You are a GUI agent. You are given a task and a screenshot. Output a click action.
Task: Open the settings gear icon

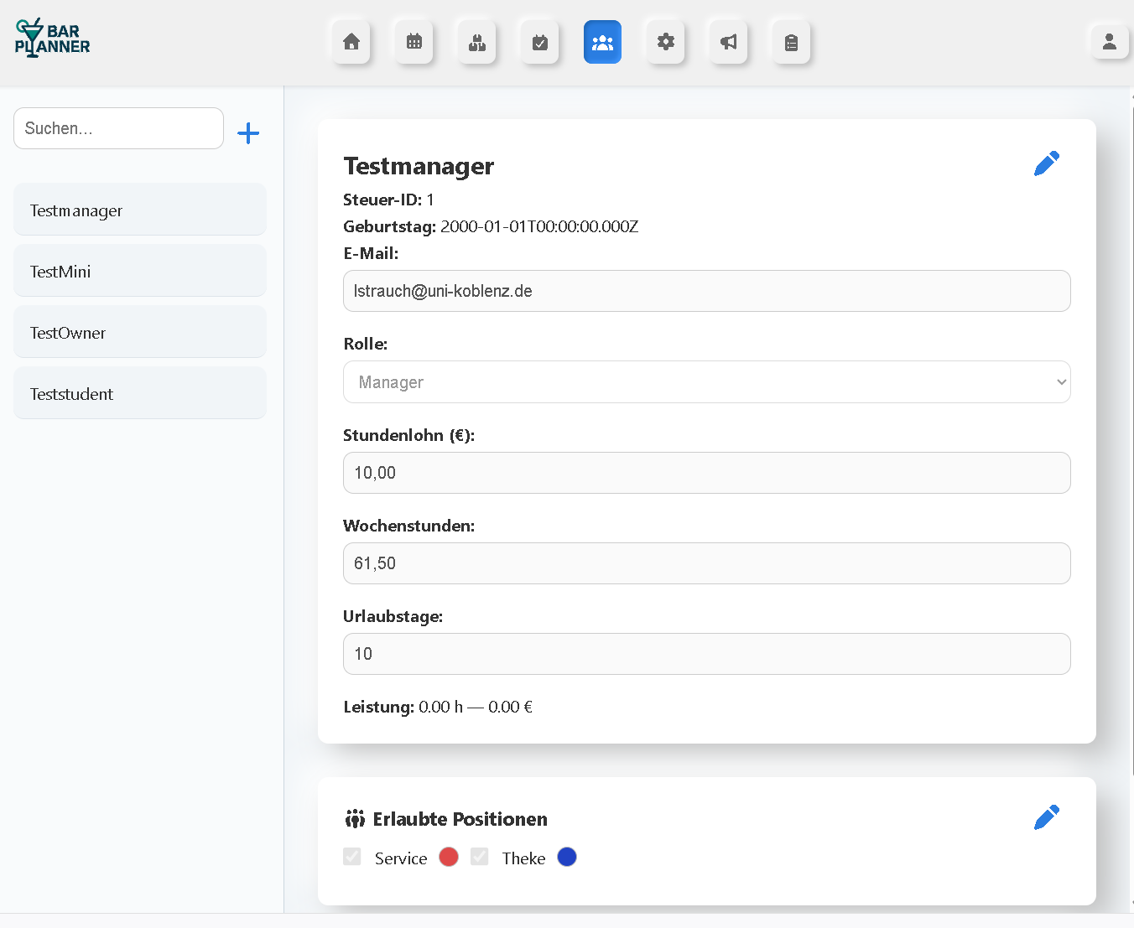[x=665, y=42]
